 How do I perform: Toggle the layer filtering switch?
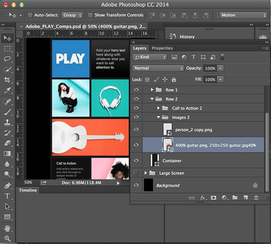[222, 57]
